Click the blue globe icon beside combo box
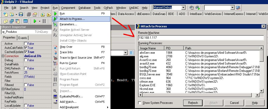268x109 pixels. (238, 8)
